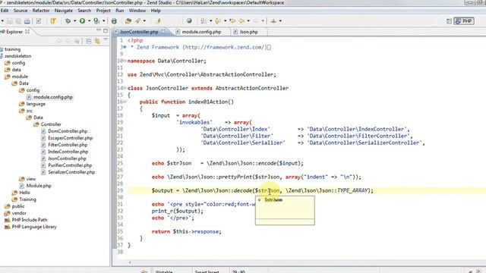Open the Project menu
This screenshot has width=486, height=273.
tap(103, 11)
